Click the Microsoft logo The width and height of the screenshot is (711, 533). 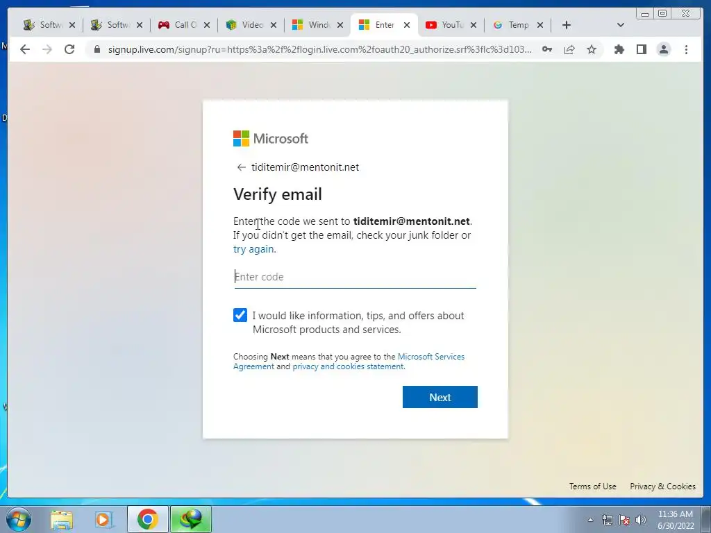click(271, 139)
